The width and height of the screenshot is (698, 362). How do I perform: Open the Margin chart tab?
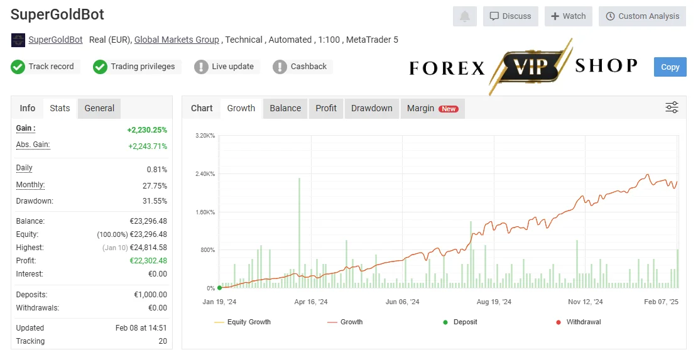433,108
